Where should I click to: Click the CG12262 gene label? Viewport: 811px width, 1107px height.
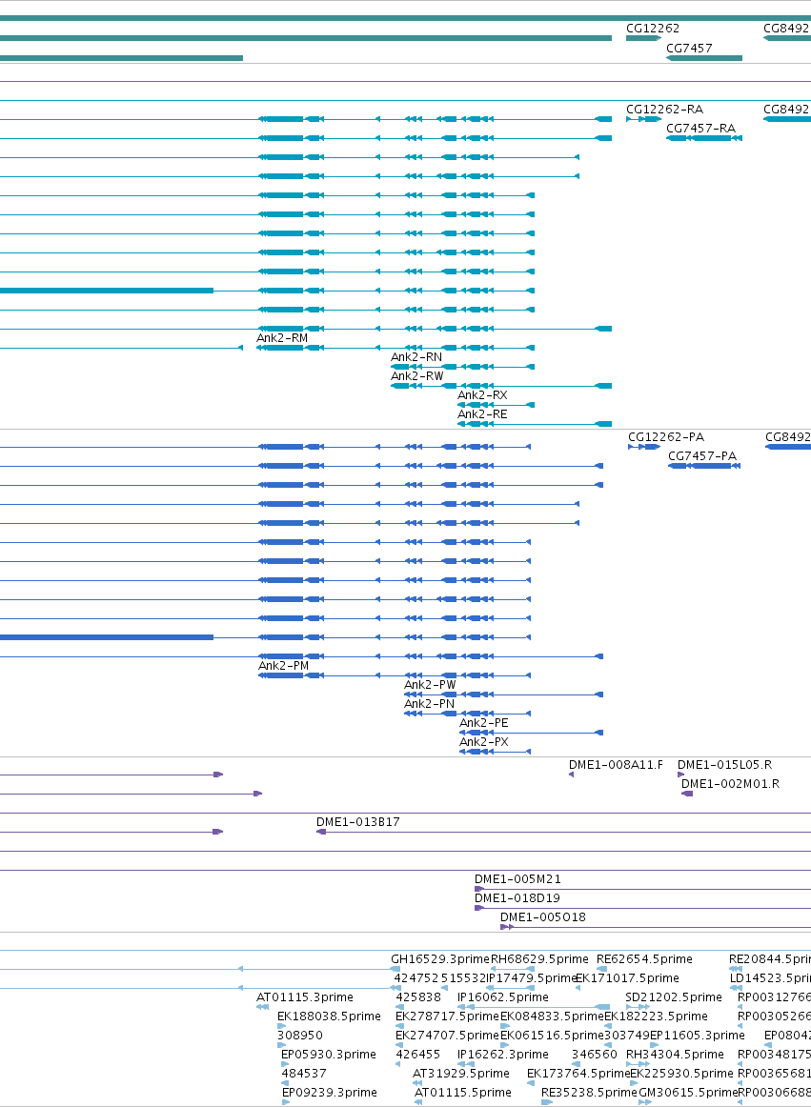(653, 29)
